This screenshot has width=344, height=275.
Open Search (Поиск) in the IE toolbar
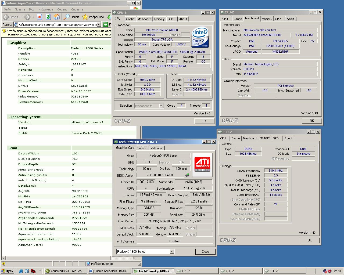pos(71,17)
